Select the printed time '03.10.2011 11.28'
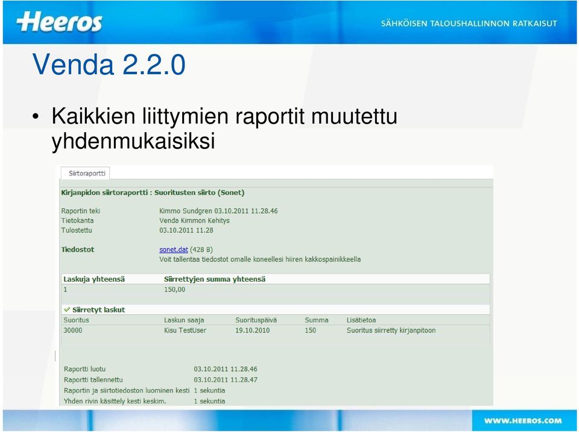 (x=186, y=230)
